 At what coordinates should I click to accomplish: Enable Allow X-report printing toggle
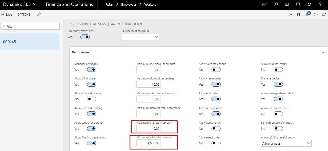coord(92,99)
